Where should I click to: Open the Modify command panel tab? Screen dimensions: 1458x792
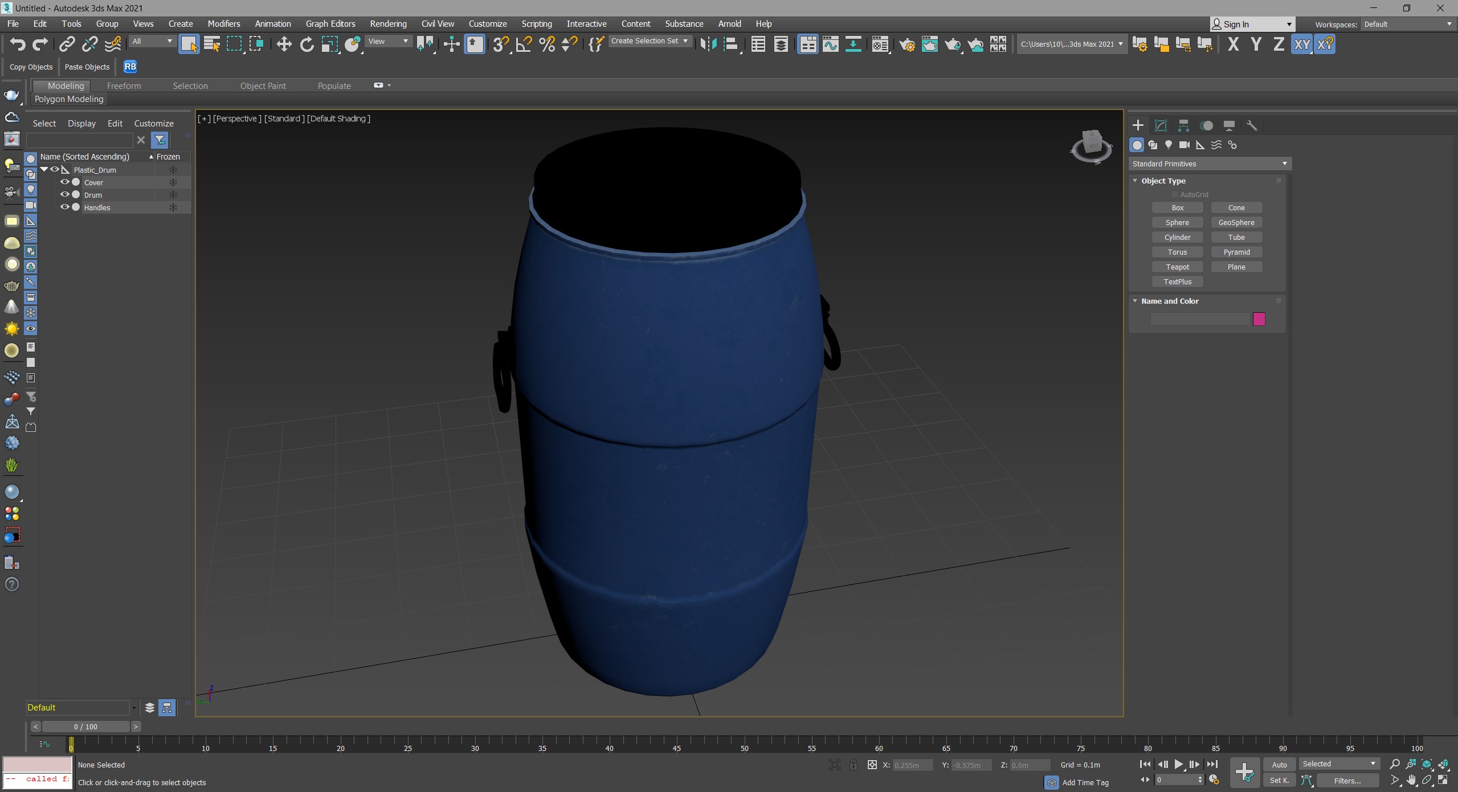click(x=1161, y=125)
